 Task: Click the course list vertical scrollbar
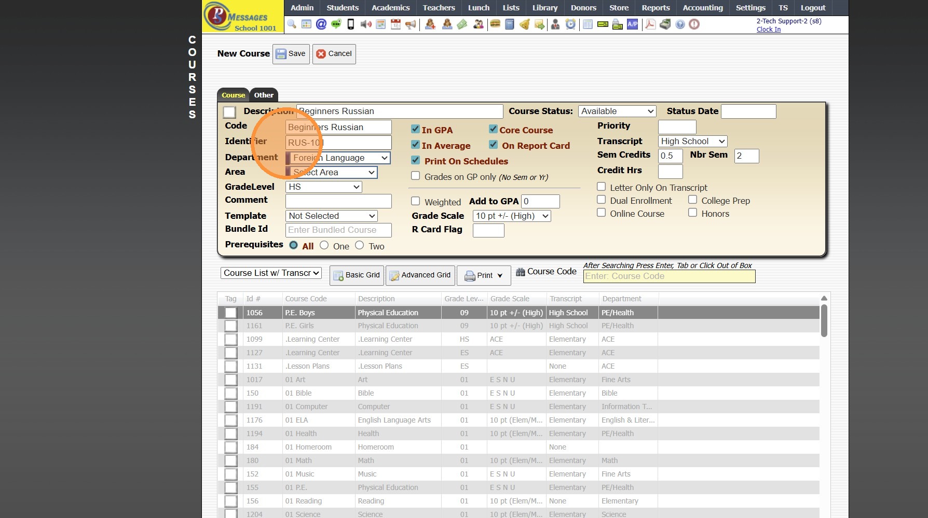[x=824, y=321]
